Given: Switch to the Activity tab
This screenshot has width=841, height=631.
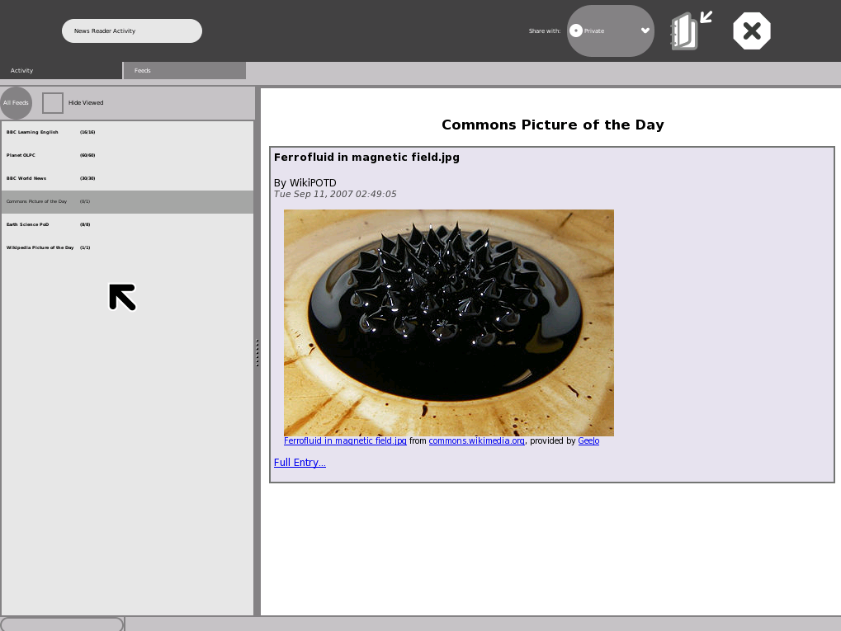Looking at the screenshot, I should 61,71.
